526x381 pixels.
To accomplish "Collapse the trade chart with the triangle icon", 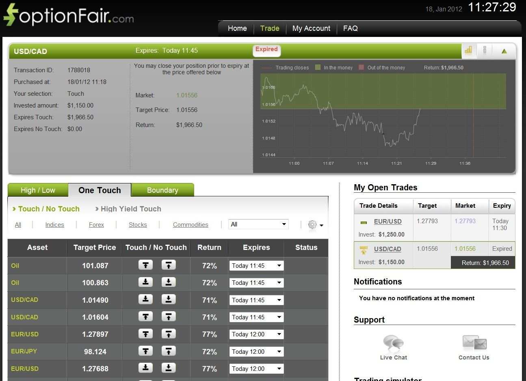I will (x=504, y=51).
